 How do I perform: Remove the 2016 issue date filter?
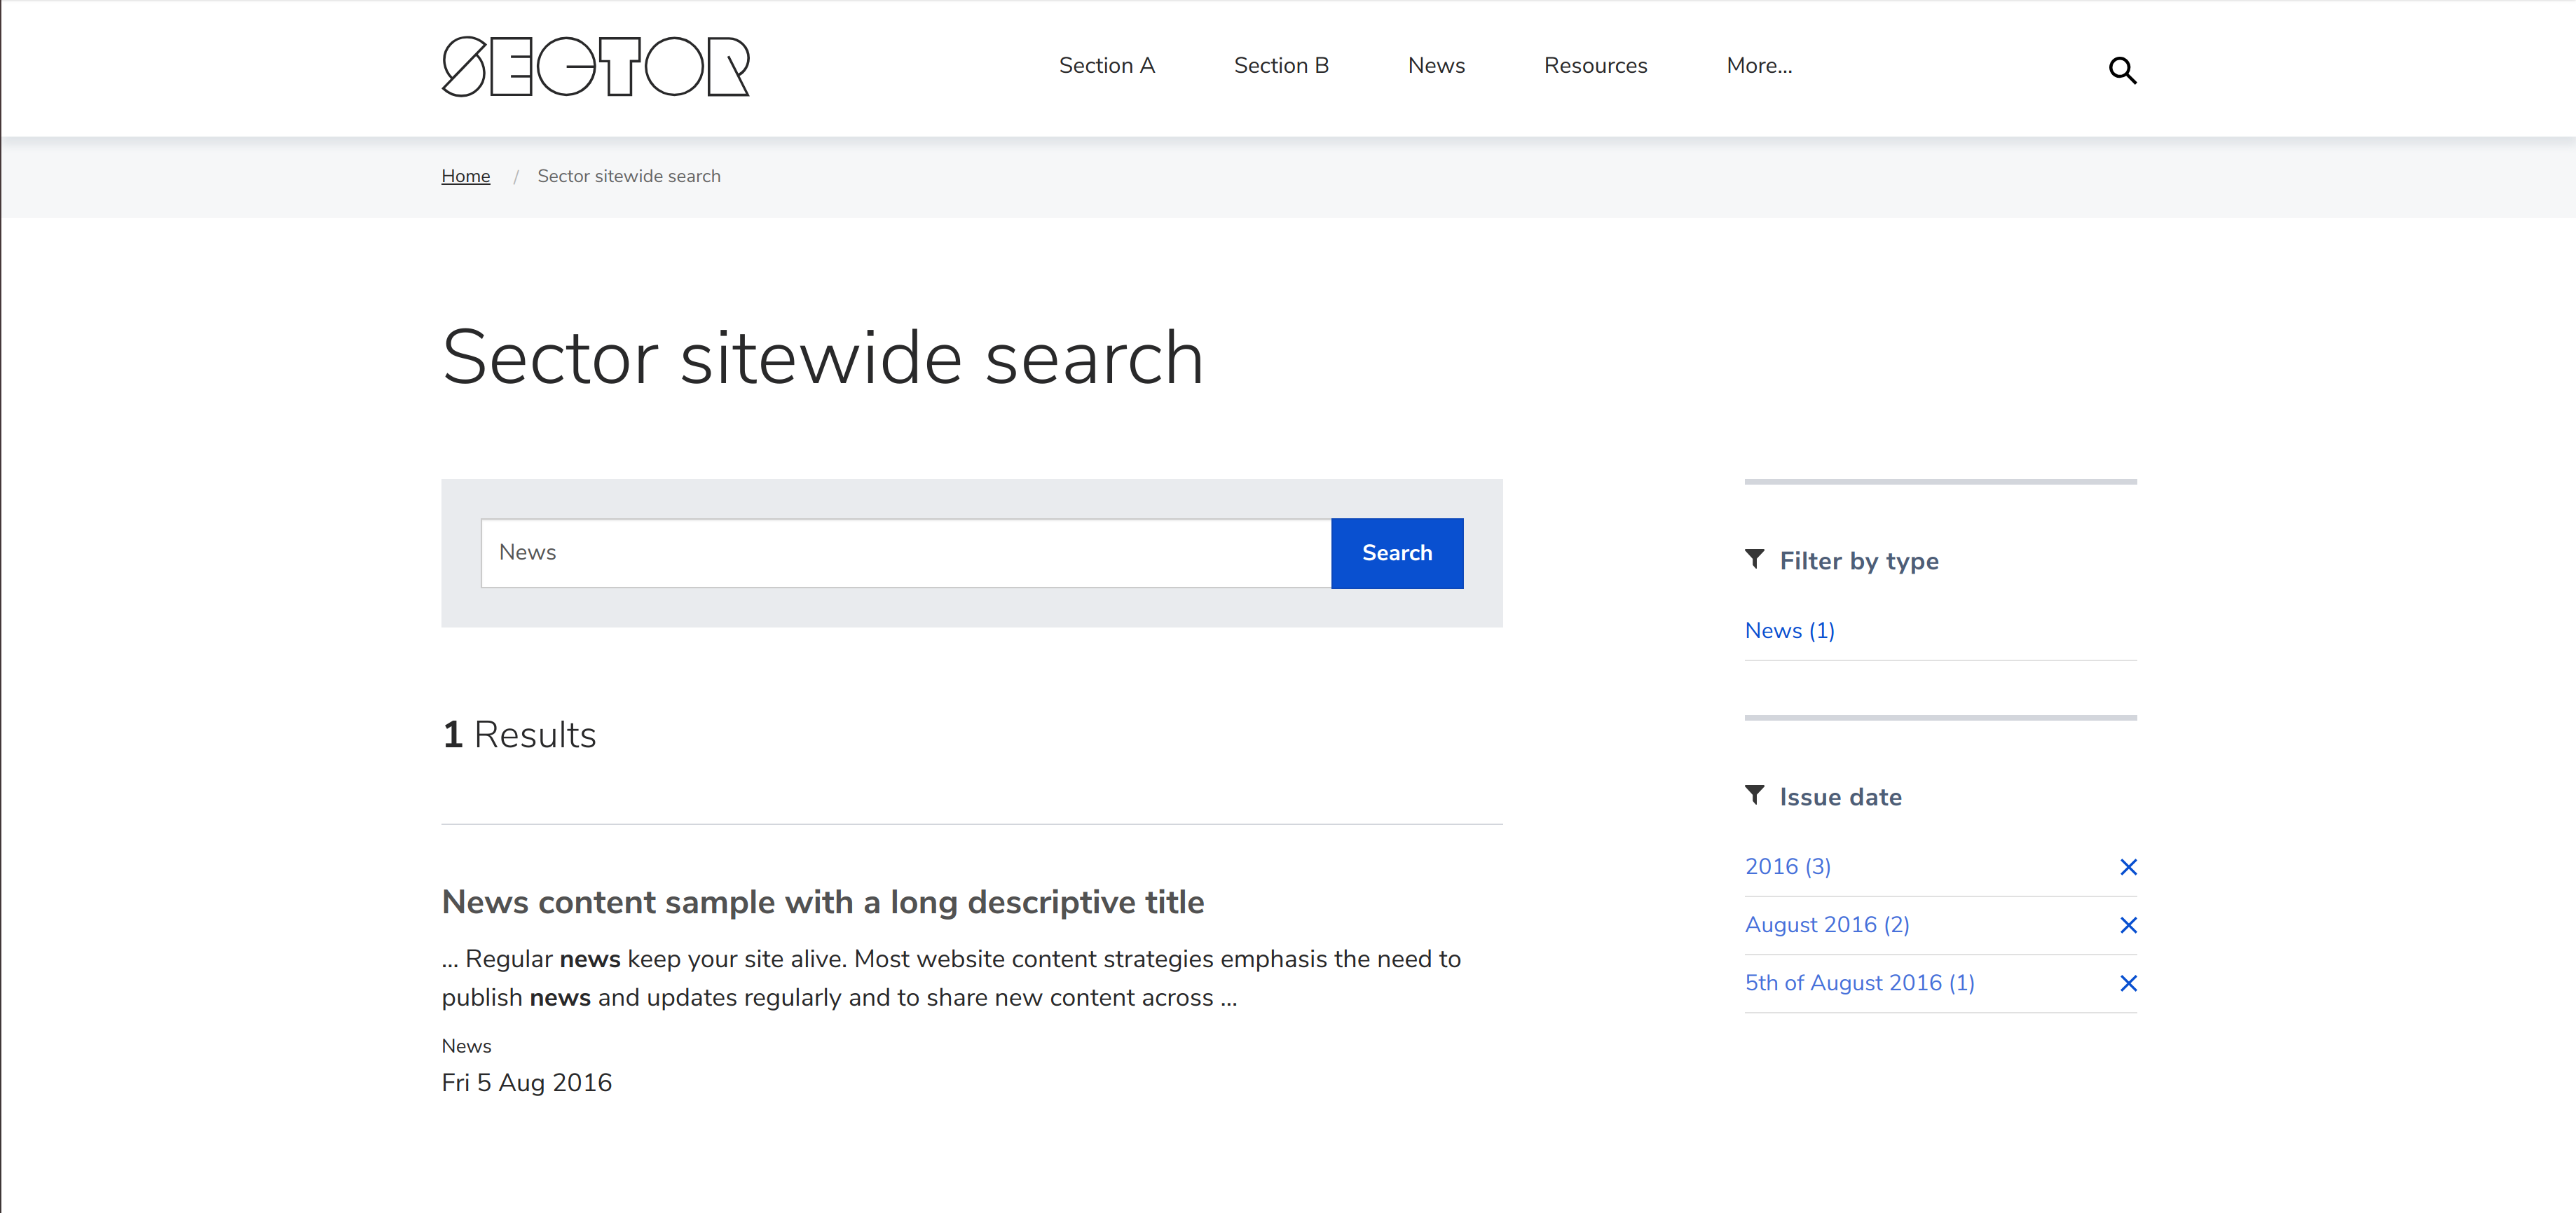(x=2128, y=867)
